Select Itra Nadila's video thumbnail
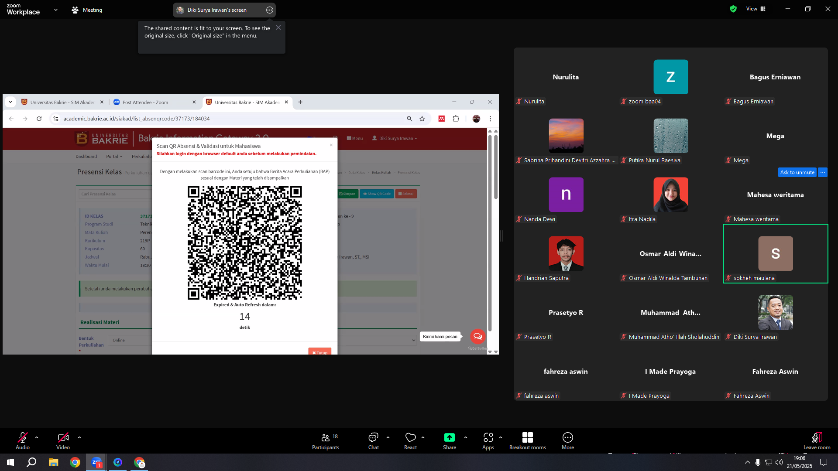Viewport: 838px width, 471px height. pyautogui.click(x=671, y=195)
